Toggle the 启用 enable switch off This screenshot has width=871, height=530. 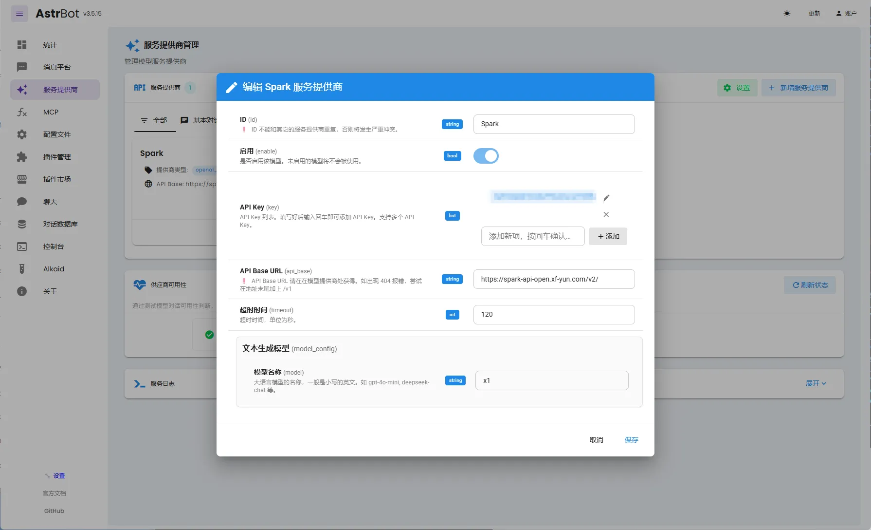pos(486,156)
